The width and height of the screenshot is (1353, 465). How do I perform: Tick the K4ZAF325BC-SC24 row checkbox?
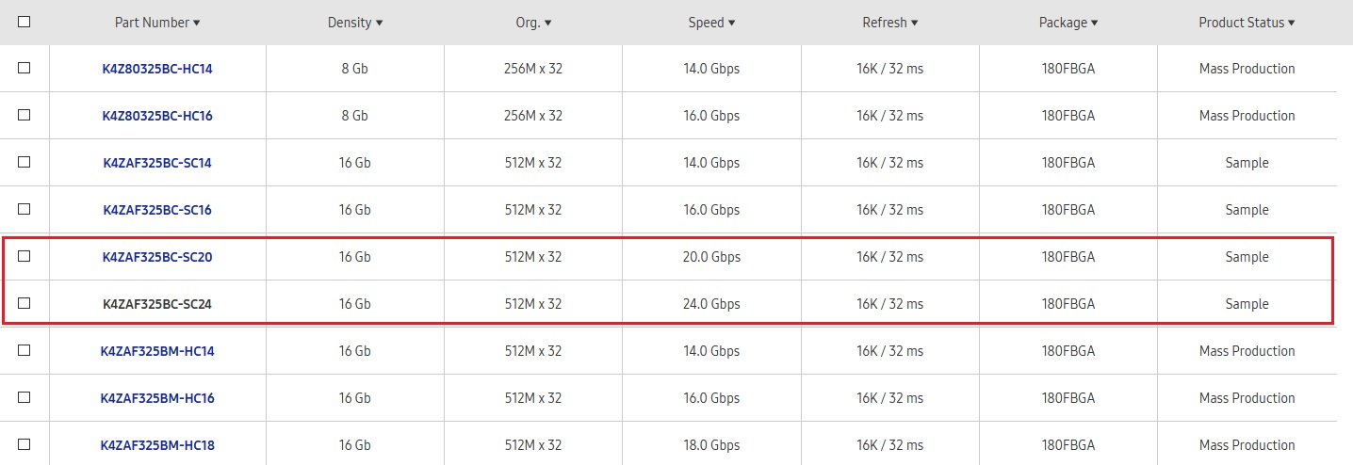[x=24, y=303]
